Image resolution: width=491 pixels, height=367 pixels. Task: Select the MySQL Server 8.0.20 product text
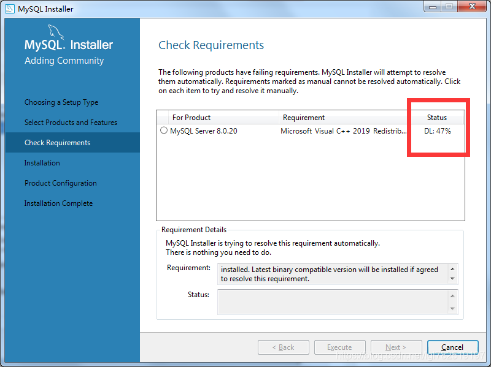point(204,131)
